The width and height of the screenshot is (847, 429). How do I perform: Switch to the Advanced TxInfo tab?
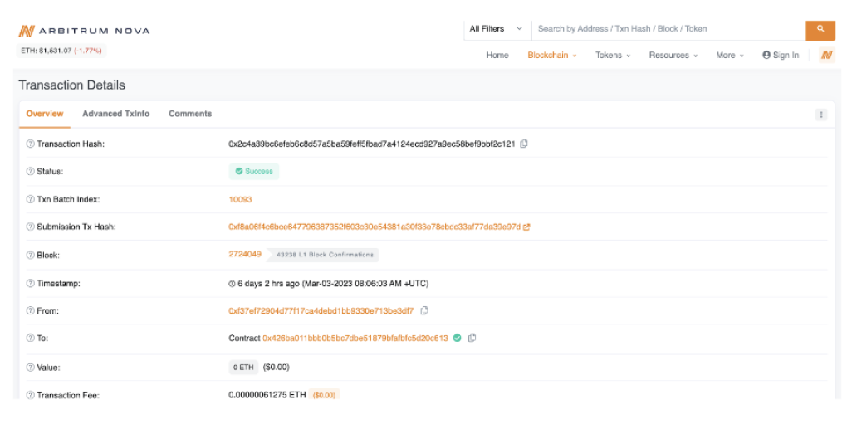coord(115,114)
